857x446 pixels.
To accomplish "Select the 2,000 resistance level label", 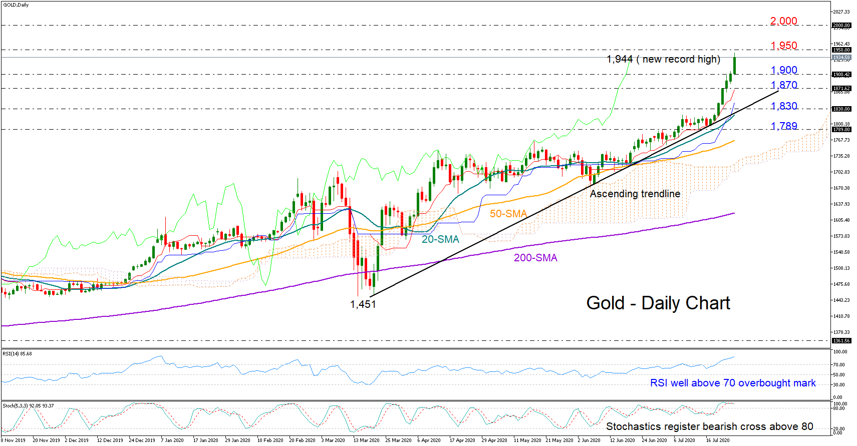I will pyautogui.click(x=783, y=21).
